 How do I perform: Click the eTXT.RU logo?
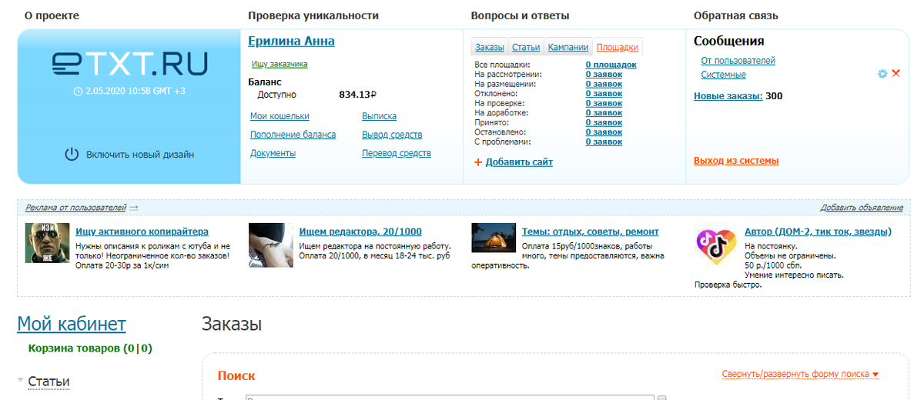tap(130, 63)
